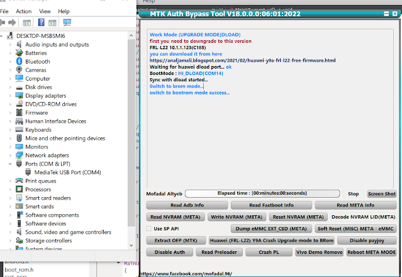Screen dimensions: 402x277
Task: Click the Cameras webcam icon
Action: [x=19, y=70]
